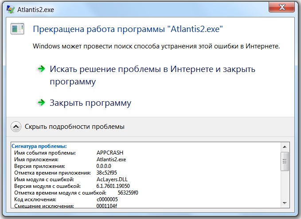Click module version 6.1.7601.19050
The height and width of the screenshot is (219, 301).
113,186
